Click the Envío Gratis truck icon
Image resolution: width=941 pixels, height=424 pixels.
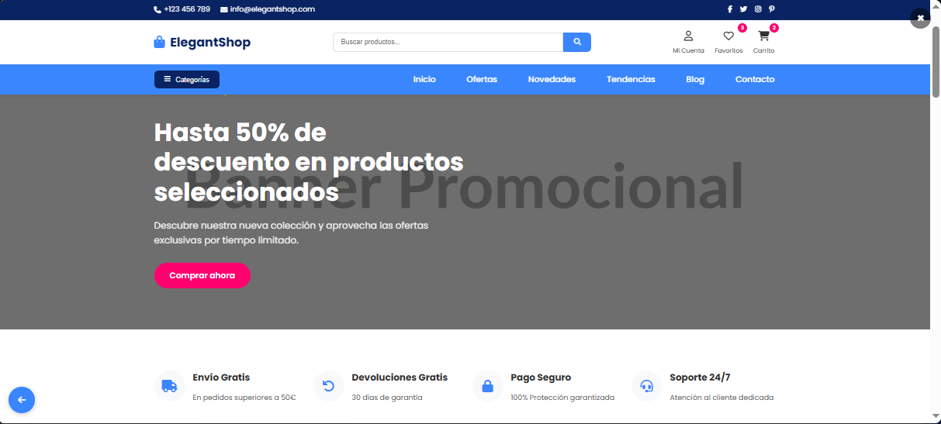(x=169, y=385)
